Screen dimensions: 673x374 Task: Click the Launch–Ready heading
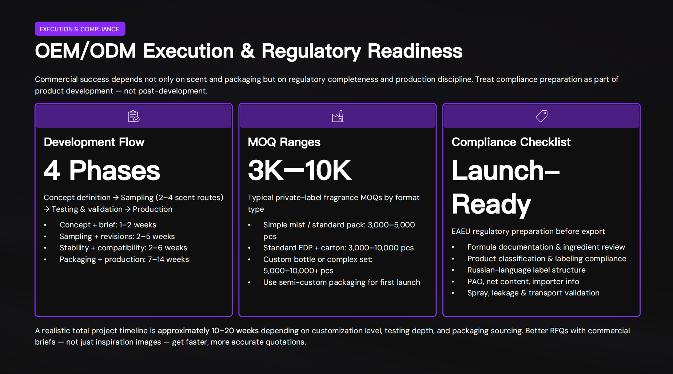506,187
